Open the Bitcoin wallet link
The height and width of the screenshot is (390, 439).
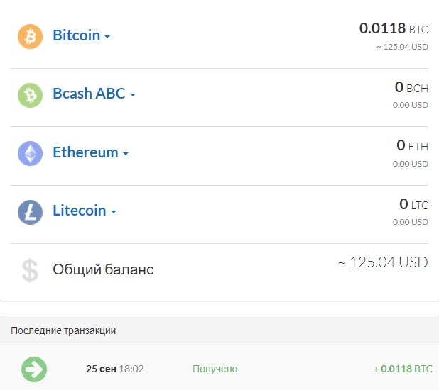(x=76, y=35)
